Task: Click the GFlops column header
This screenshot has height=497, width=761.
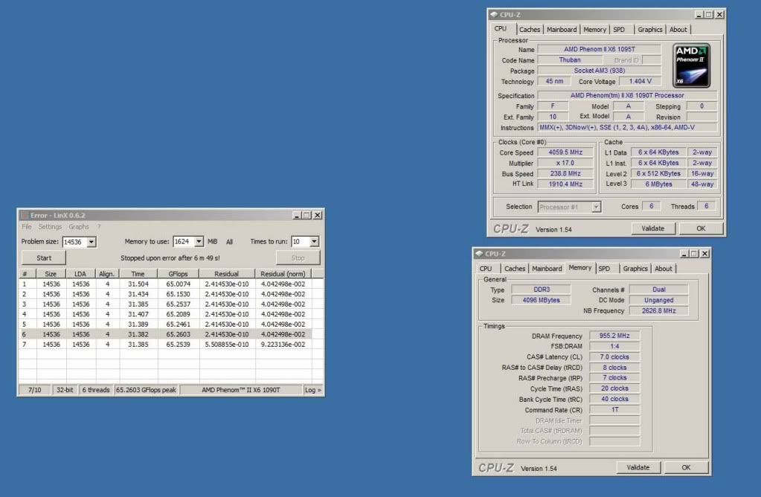Action: (x=178, y=274)
